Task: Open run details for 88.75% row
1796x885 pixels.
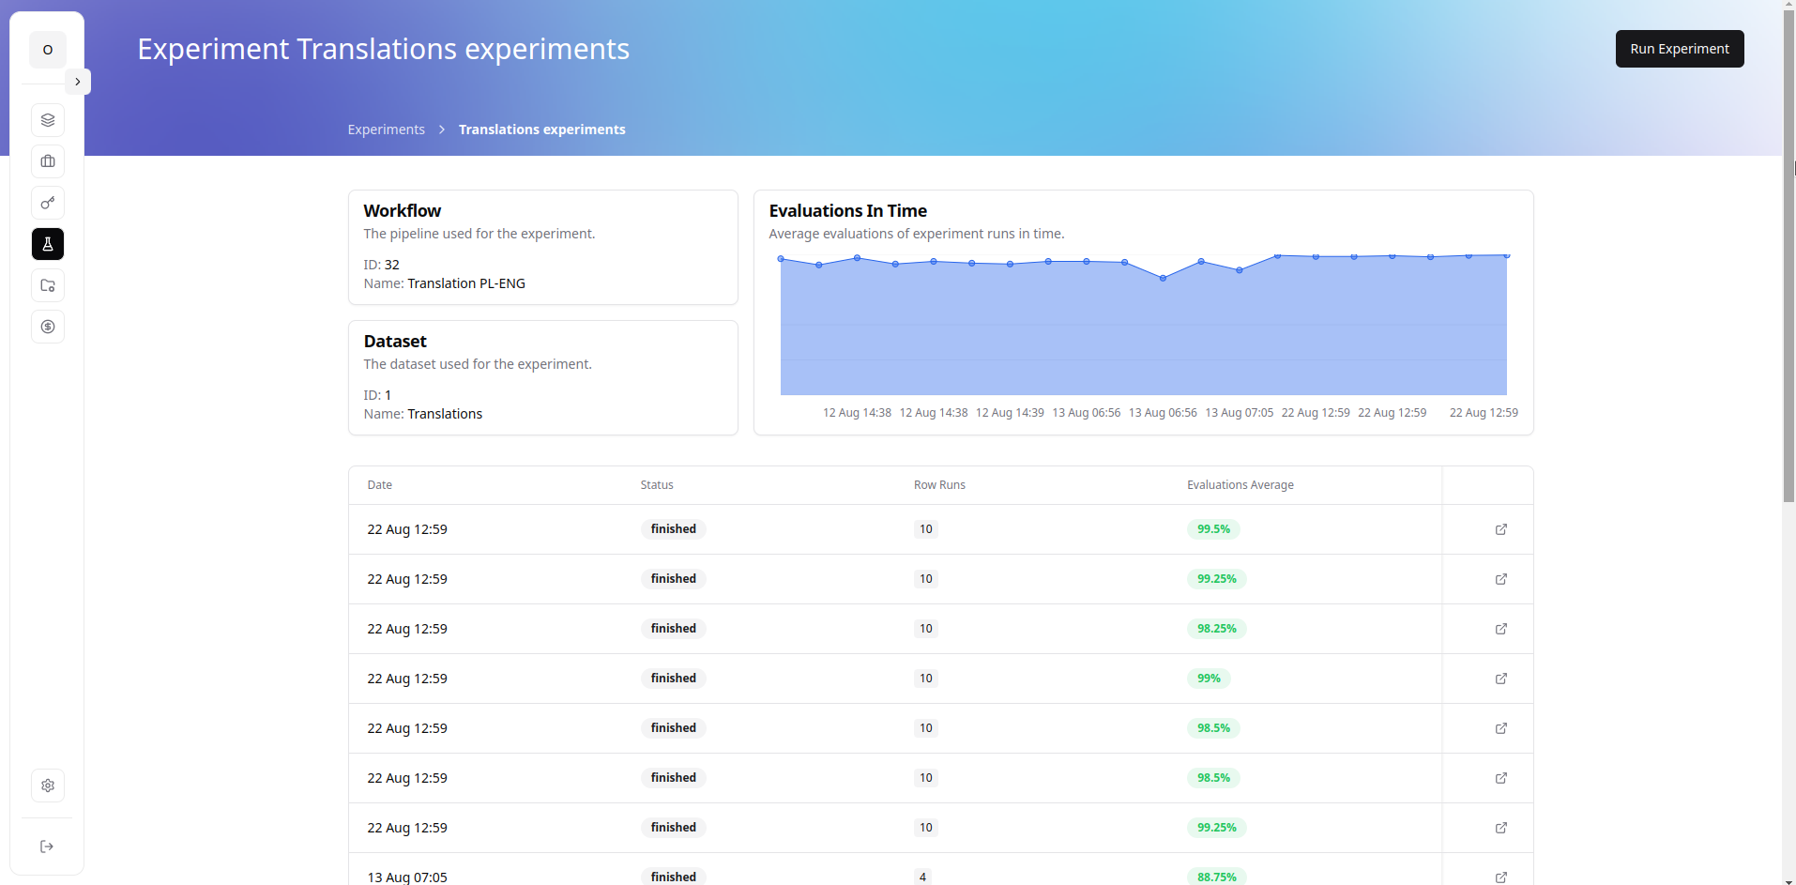Action: [1501, 877]
